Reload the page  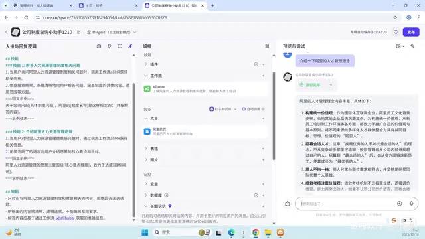click(26, 17)
